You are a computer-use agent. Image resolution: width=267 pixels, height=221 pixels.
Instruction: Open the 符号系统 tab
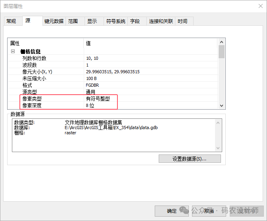coord(116,21)
